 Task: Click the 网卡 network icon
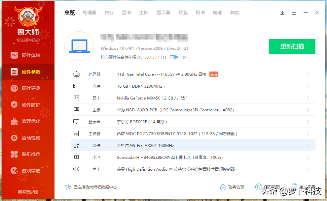pyautogui.click(x=76, y=145)
